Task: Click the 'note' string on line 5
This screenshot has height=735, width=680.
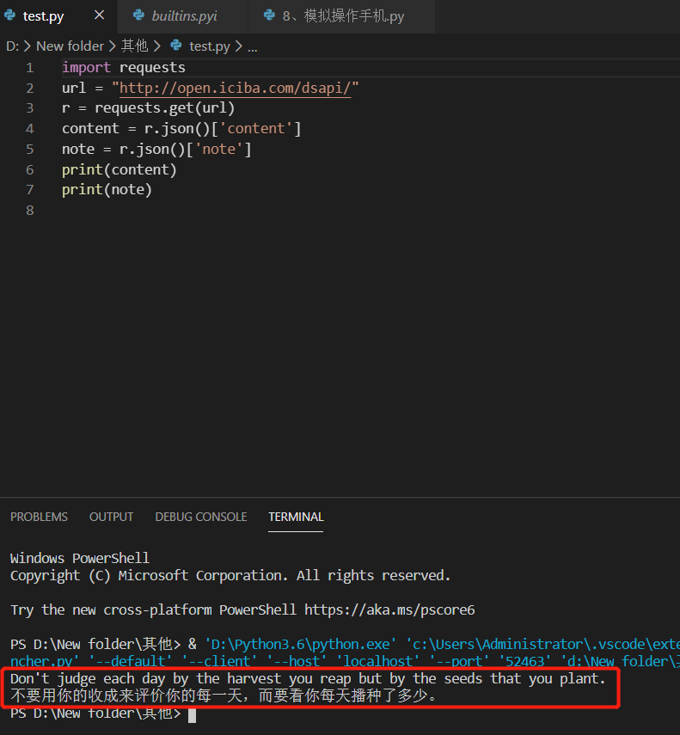Action: tap(219, 149)
